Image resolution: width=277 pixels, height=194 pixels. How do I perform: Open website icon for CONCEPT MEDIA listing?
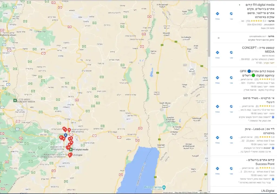tap(231, 53)
